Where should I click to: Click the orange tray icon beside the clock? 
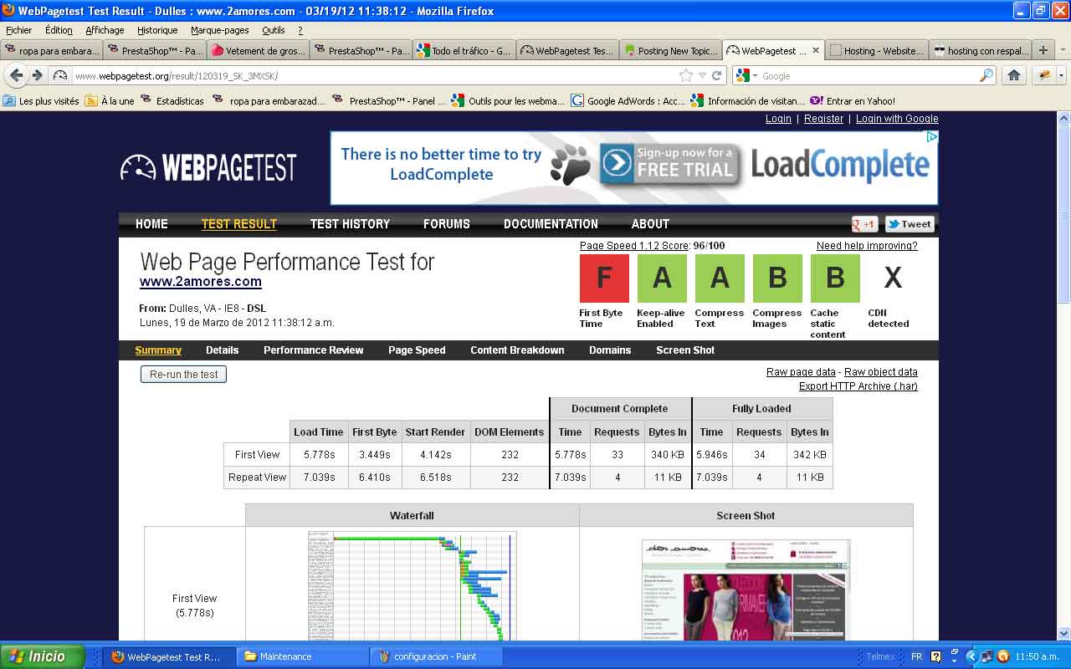pyautogui.click(x=1002, y=656)
